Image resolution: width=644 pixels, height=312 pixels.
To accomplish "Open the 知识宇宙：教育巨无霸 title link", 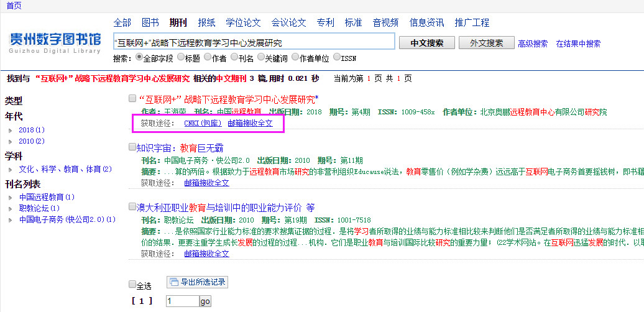I will pos(180,148).
